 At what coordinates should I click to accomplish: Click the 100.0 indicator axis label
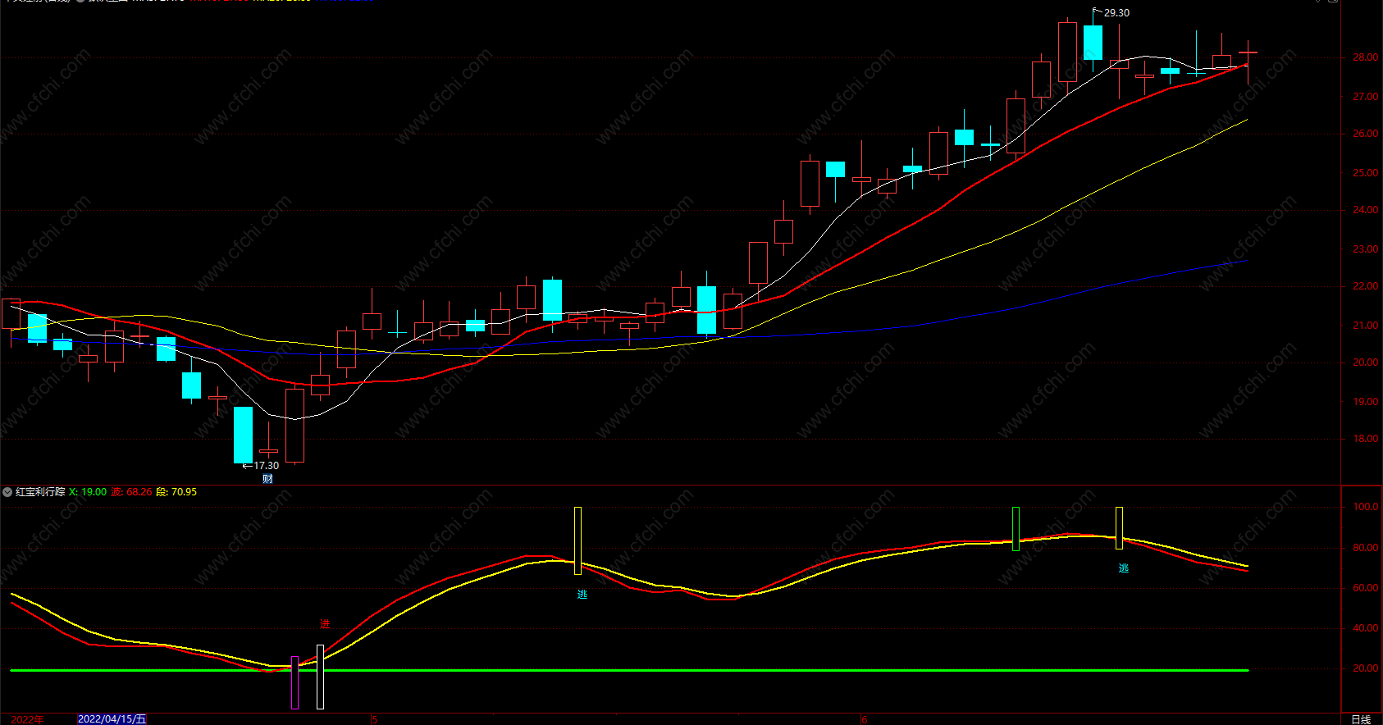1365,507
